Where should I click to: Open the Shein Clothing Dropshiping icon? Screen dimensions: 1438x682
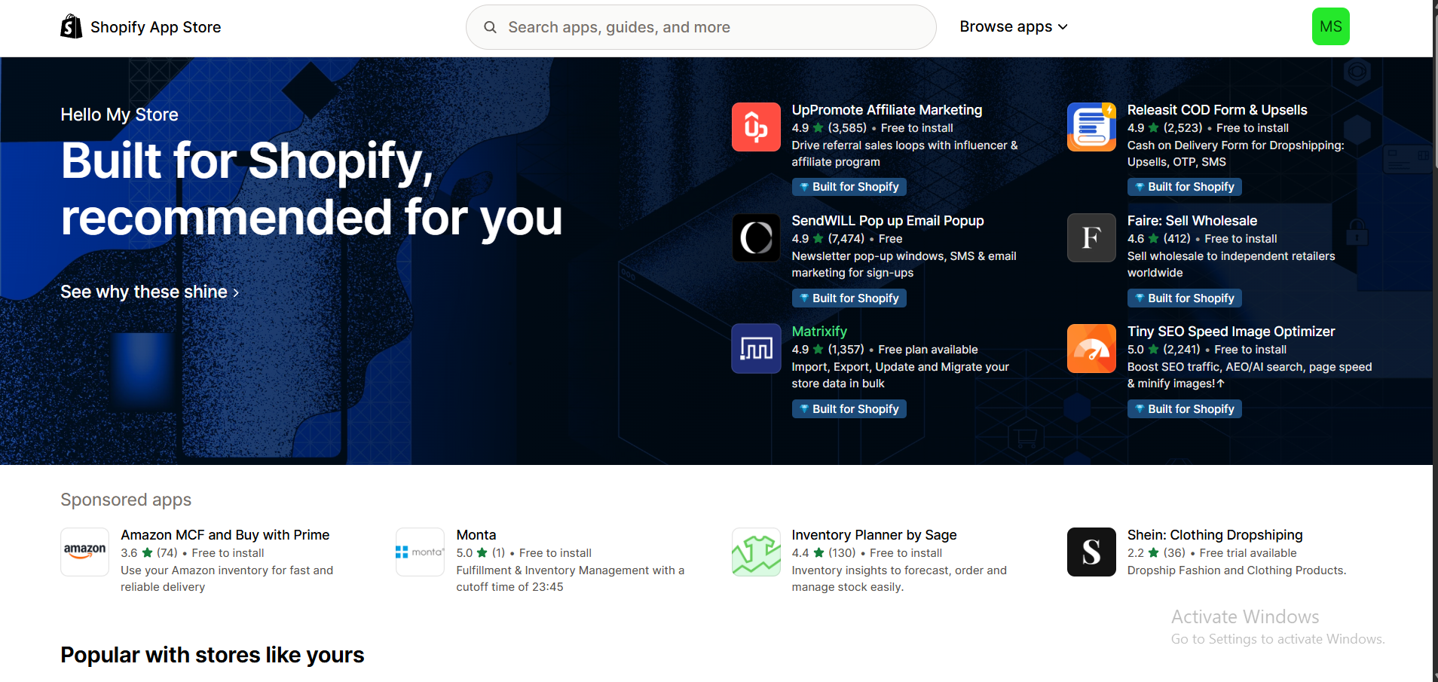[1091, 552]
